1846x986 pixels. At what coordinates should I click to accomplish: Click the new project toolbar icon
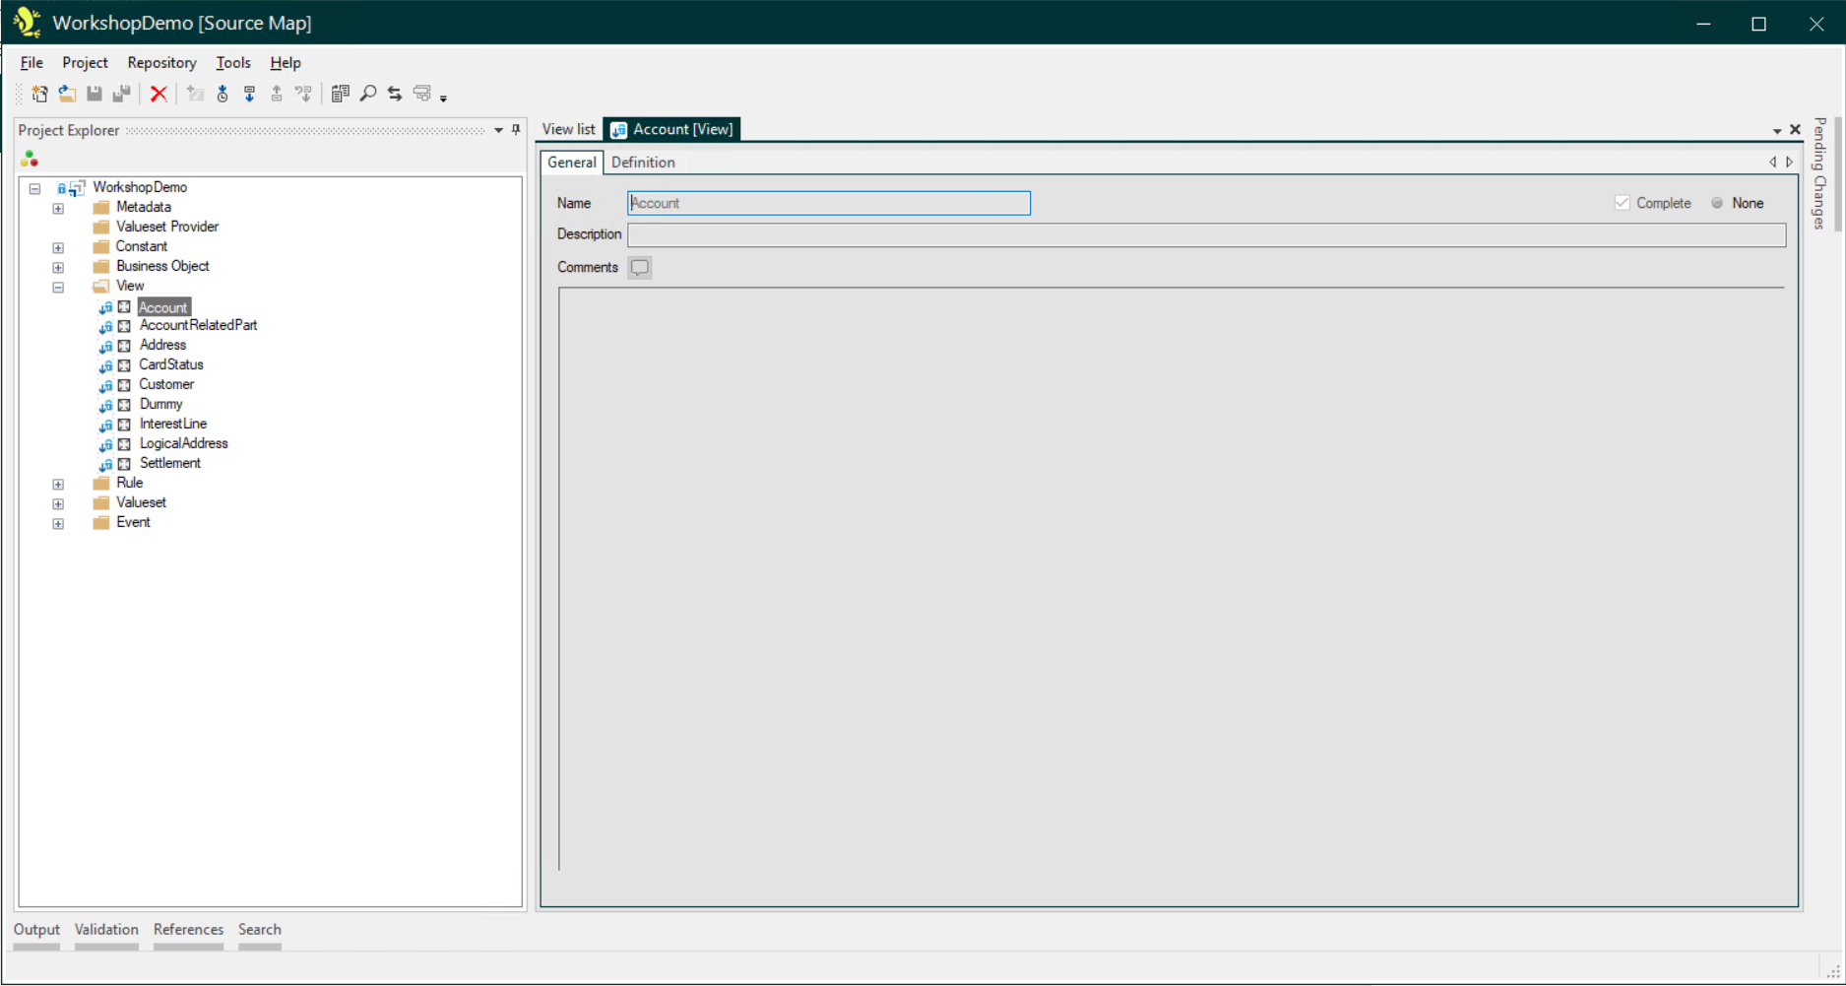[x=39, y=94]
